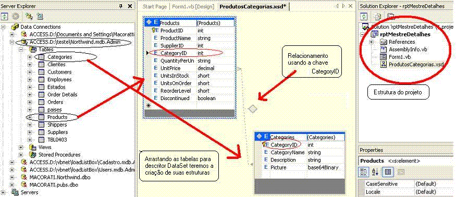
Task: Click Stop Refresh icon in Server Explorer
Action: pyautogui.click(x=16, y=16)
